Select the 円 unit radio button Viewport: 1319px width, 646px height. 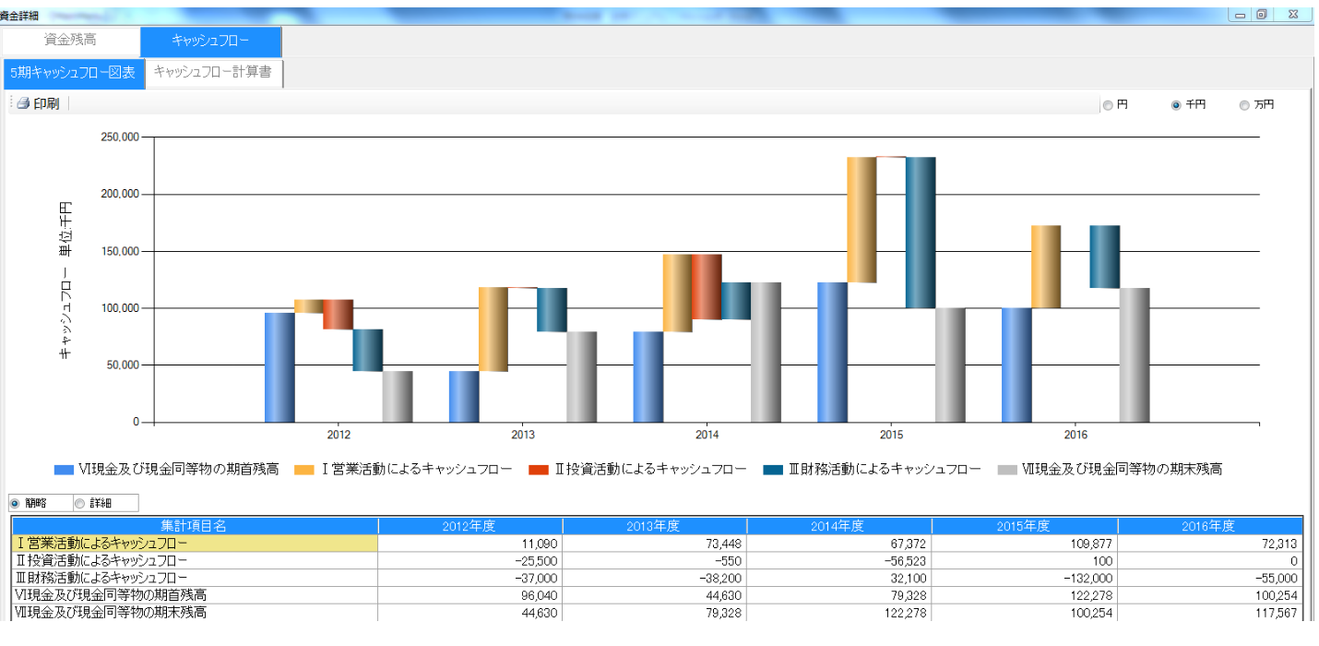coord(1108,105)
